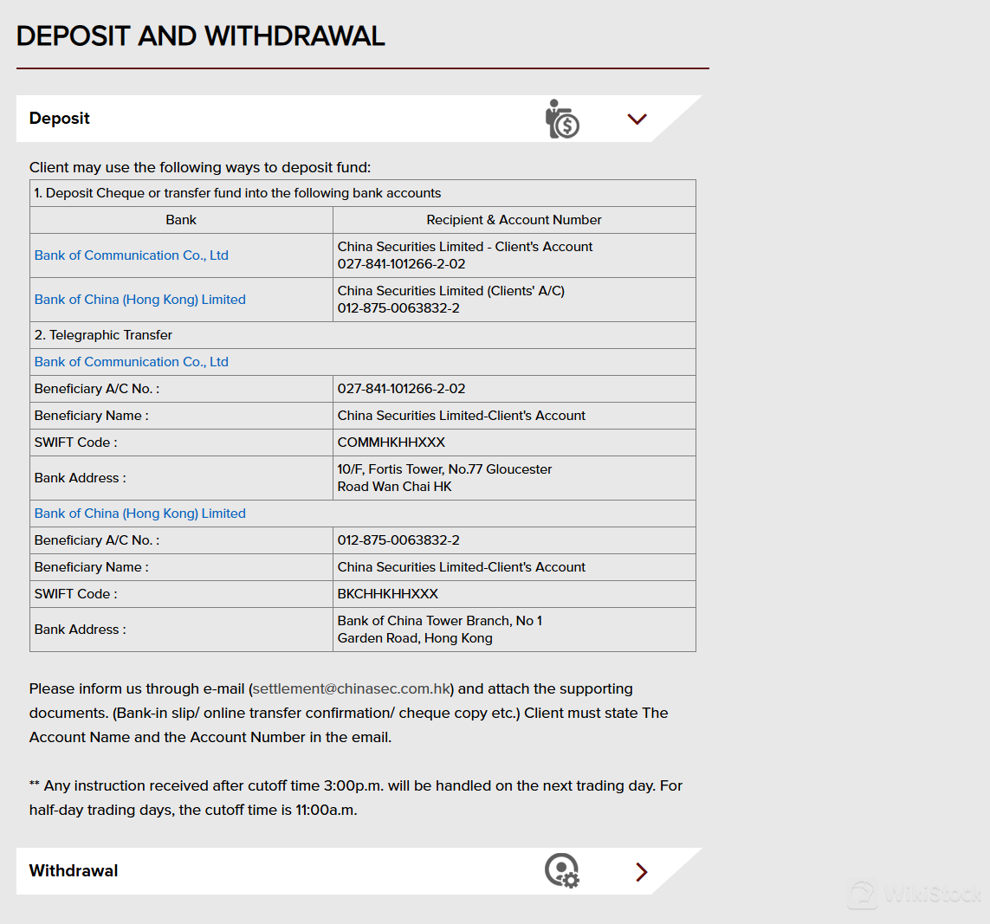
Task: Select cutoff time notice paragraph
Action: point(356,798)
